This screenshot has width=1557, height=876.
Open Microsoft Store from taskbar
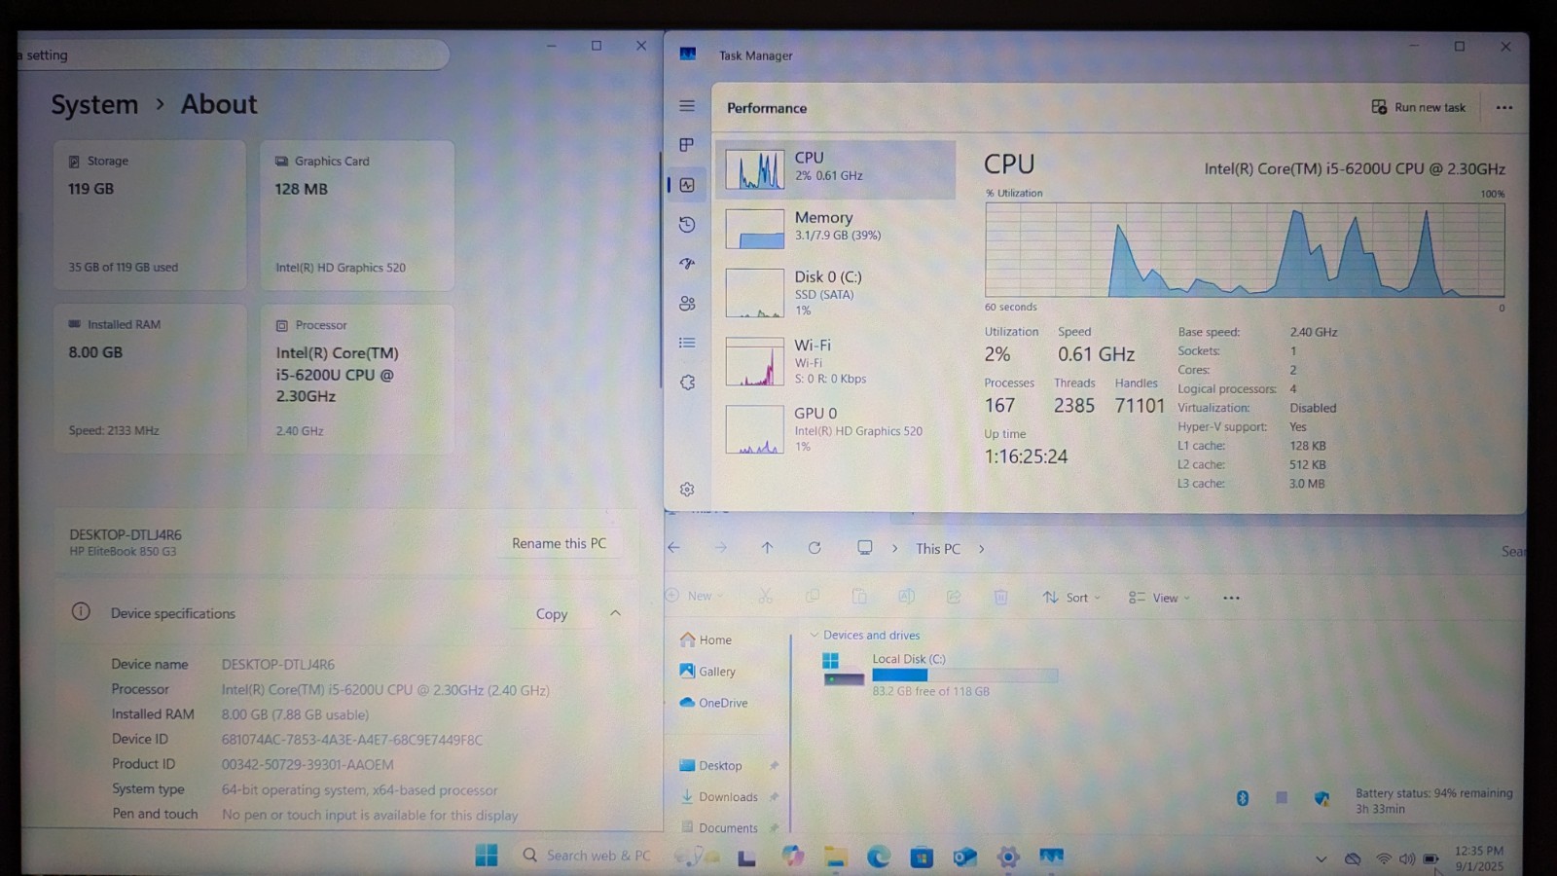[x=922, y=857]
